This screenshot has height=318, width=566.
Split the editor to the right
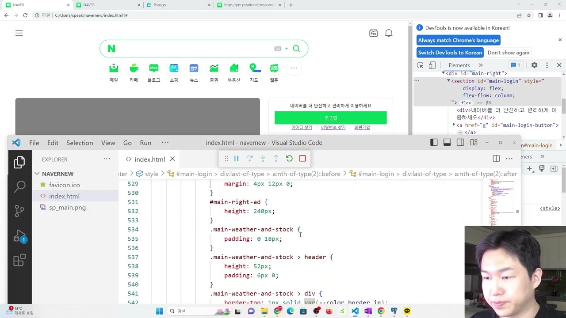(x=496, y=159)
